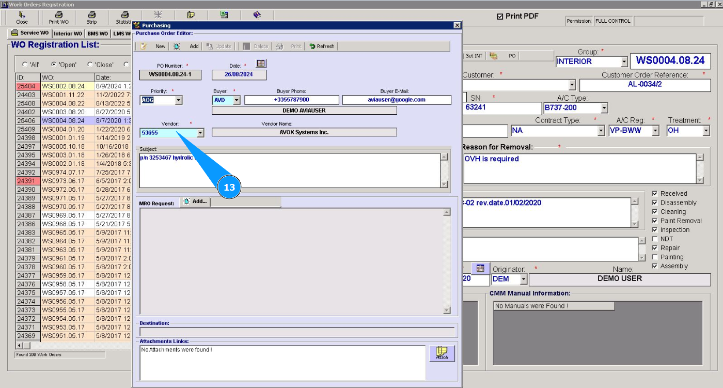This screenshot has width=723, height=388.
Task: Open the calendar picker left of Originator
Action: [x=480, y=268]
